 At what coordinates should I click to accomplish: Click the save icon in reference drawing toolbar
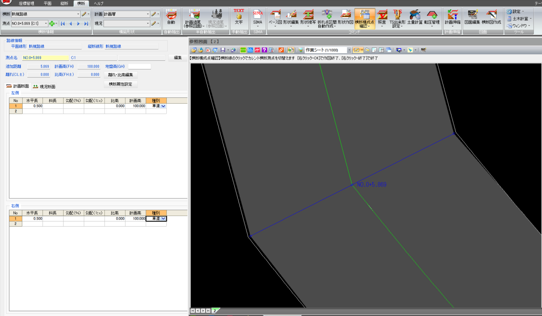[x=223, y=50]
